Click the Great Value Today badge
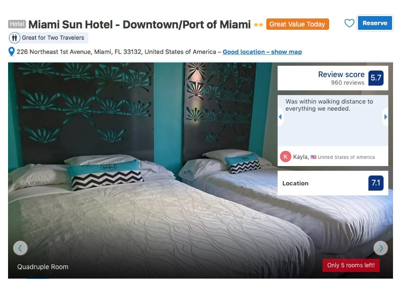 tap(297, 24)
